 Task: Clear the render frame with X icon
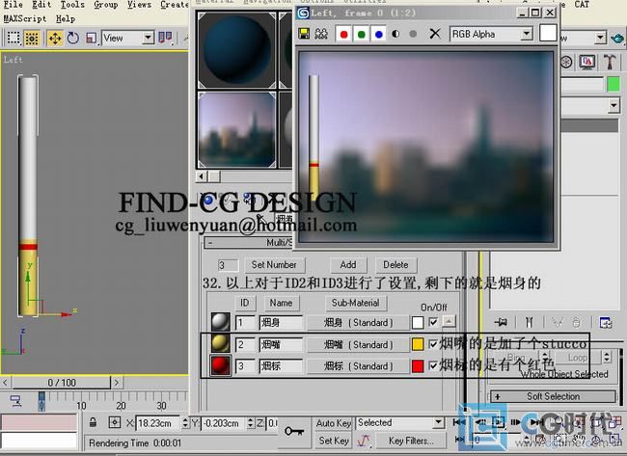pyautogui.click(x=435, y=34)
